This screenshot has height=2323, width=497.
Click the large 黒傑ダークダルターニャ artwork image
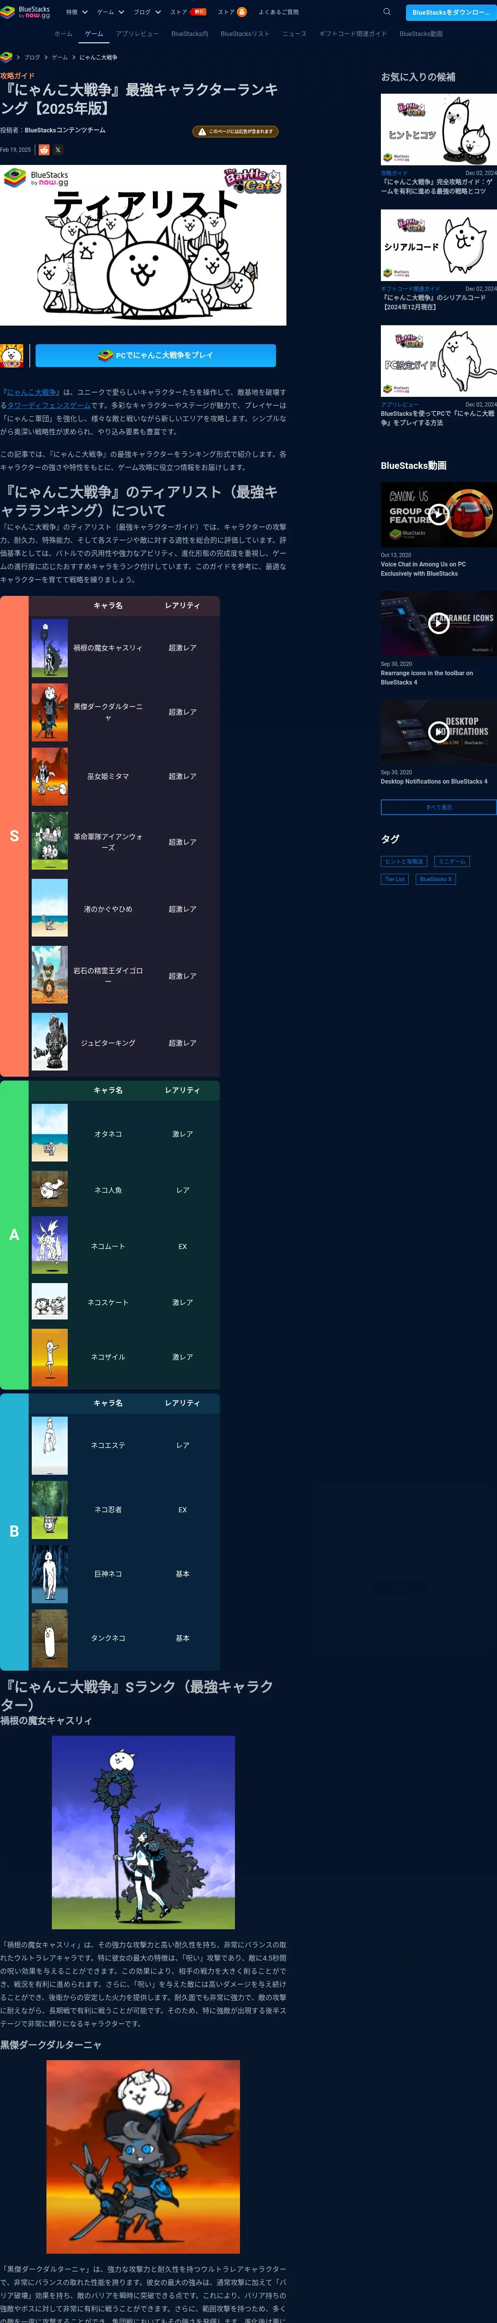144,2156
